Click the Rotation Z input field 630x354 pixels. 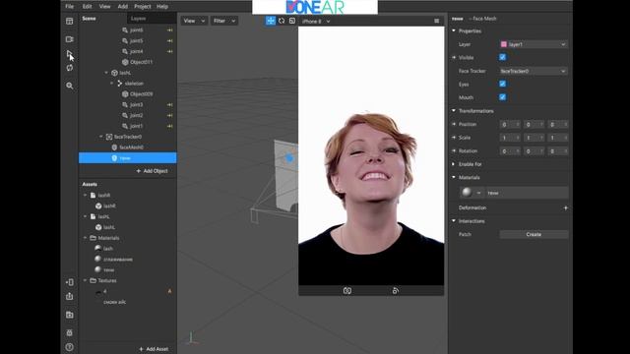click(x=558, y=150)
